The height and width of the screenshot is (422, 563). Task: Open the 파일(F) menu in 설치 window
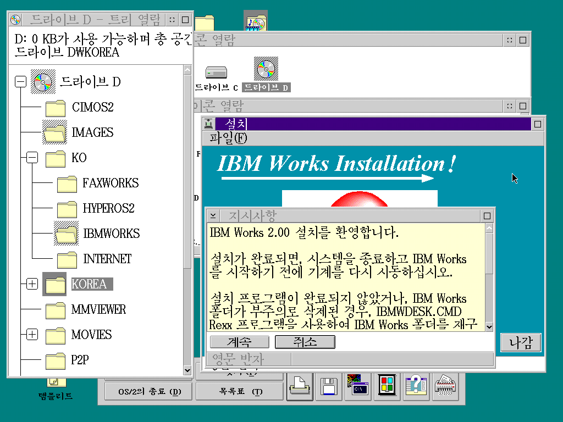(228, 138)
